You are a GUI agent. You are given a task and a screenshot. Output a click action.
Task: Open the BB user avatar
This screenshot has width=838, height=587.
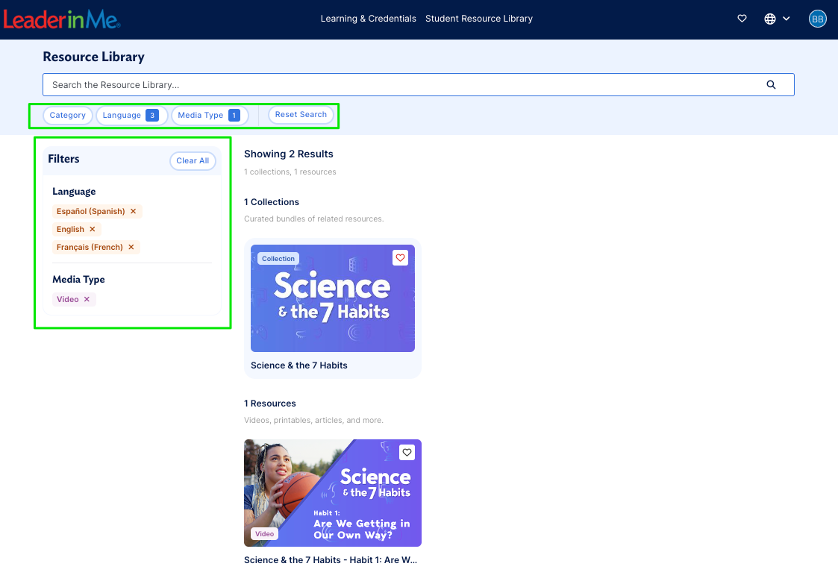[818, 19]
